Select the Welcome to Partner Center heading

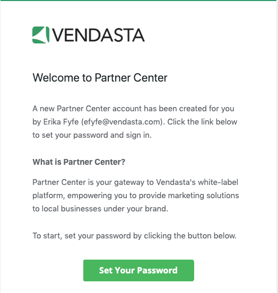100,77
